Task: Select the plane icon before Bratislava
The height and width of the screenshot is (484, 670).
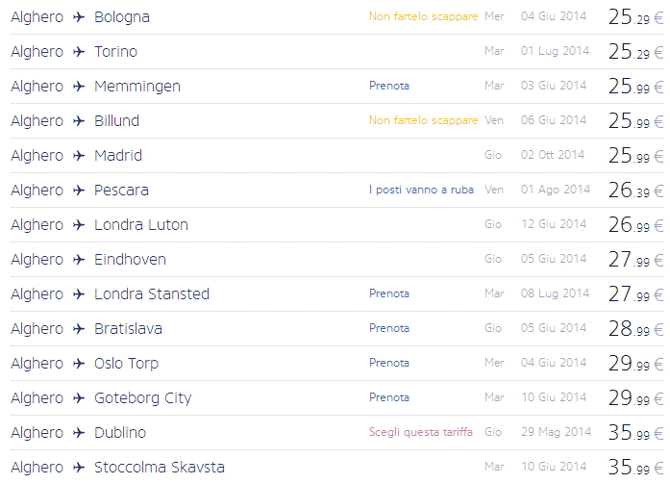Action: tap(79, 329)
